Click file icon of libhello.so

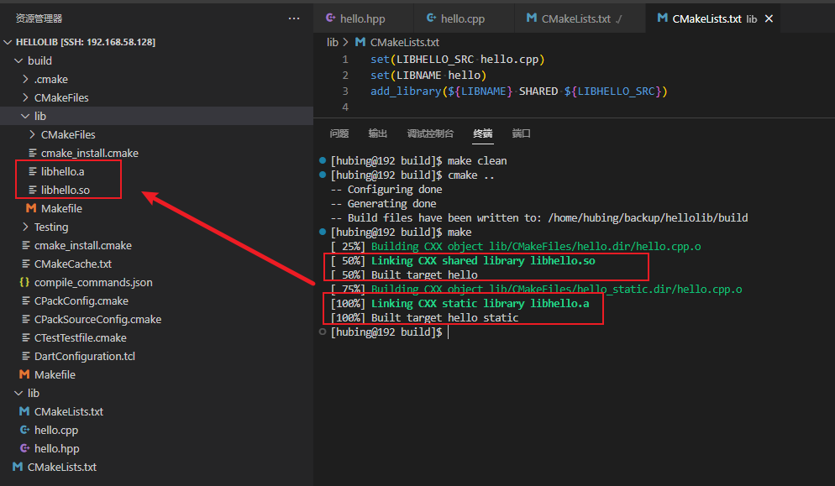pyautogui.click(x=33, y=190)
